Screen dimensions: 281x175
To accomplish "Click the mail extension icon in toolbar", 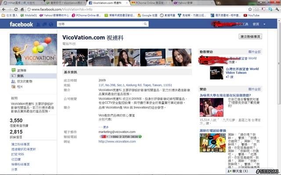I will click(257, 9).
